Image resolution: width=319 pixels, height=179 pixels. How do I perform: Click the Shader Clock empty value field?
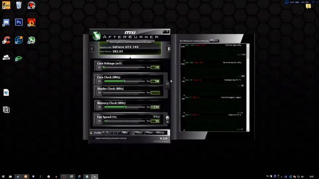[155, 92]
